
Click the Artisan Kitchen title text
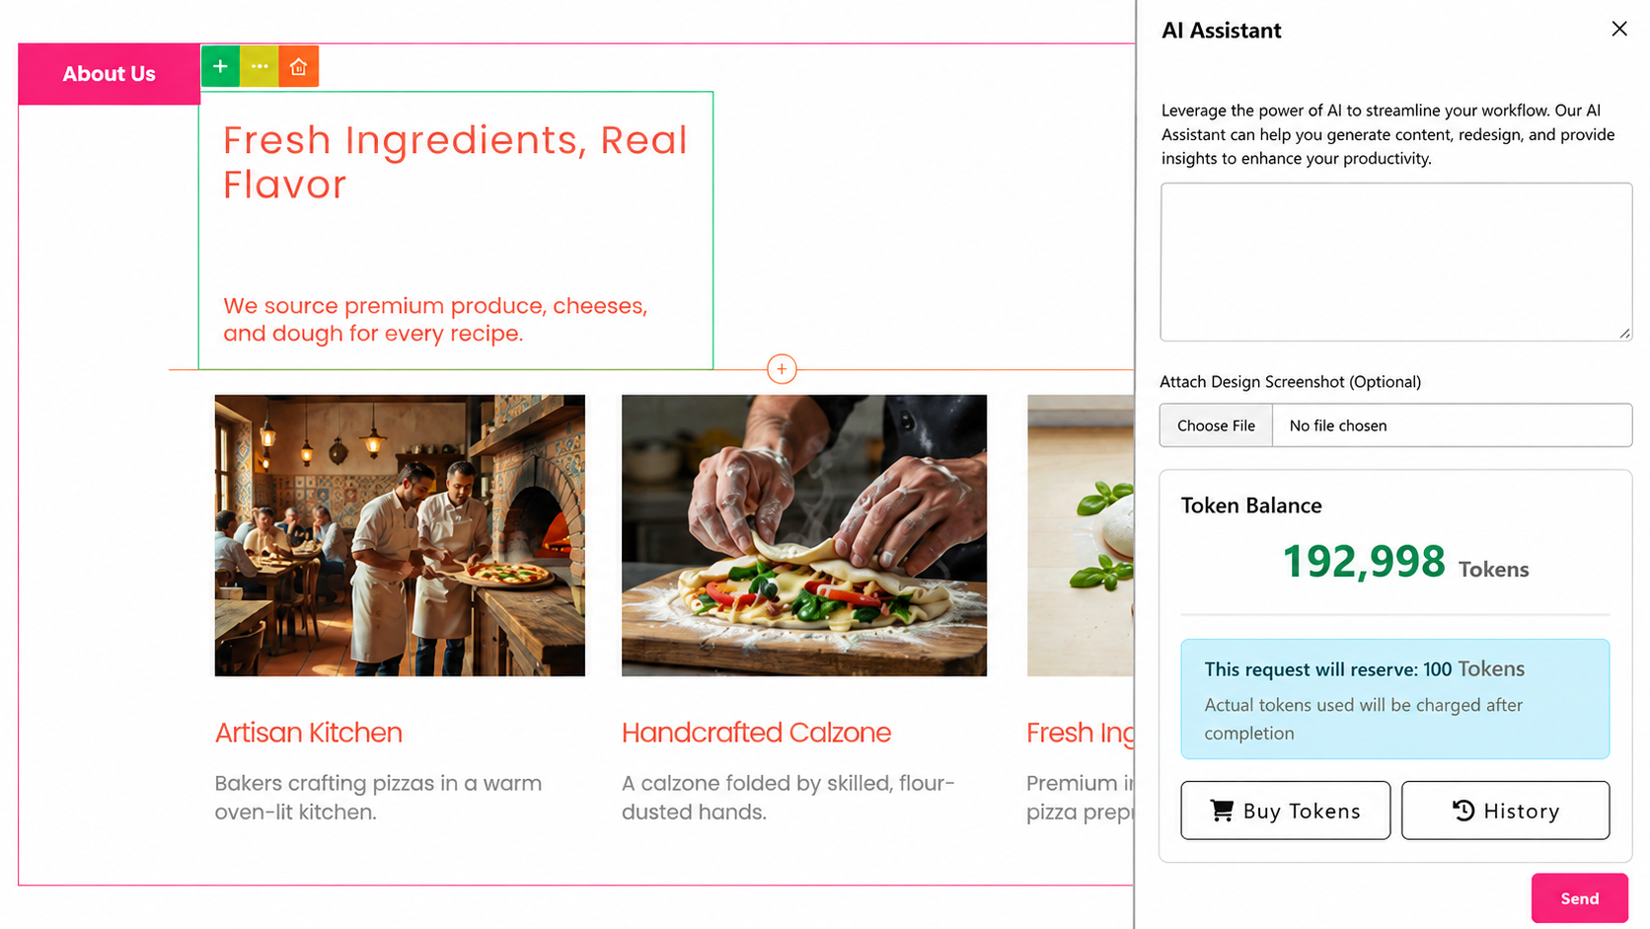pyautogui.click(x=309, y=733)
